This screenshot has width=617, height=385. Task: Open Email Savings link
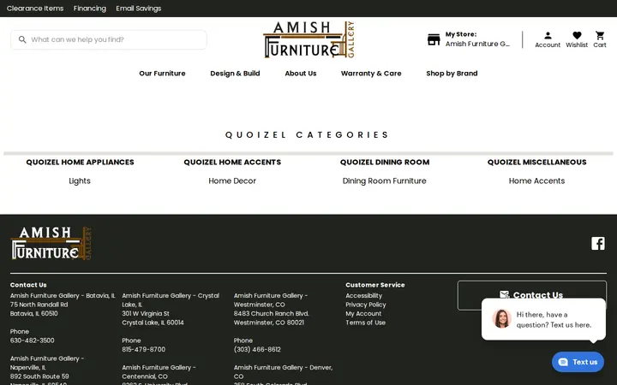(x=139, y=9)
